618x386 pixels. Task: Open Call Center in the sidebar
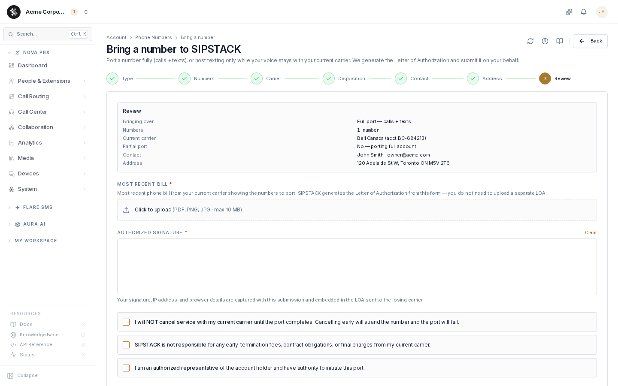pos(48,112)
